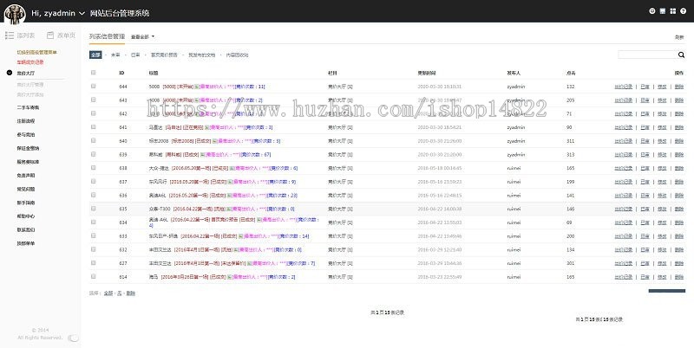Tick the checkbox for row ID 639

(x=93, y=154)
